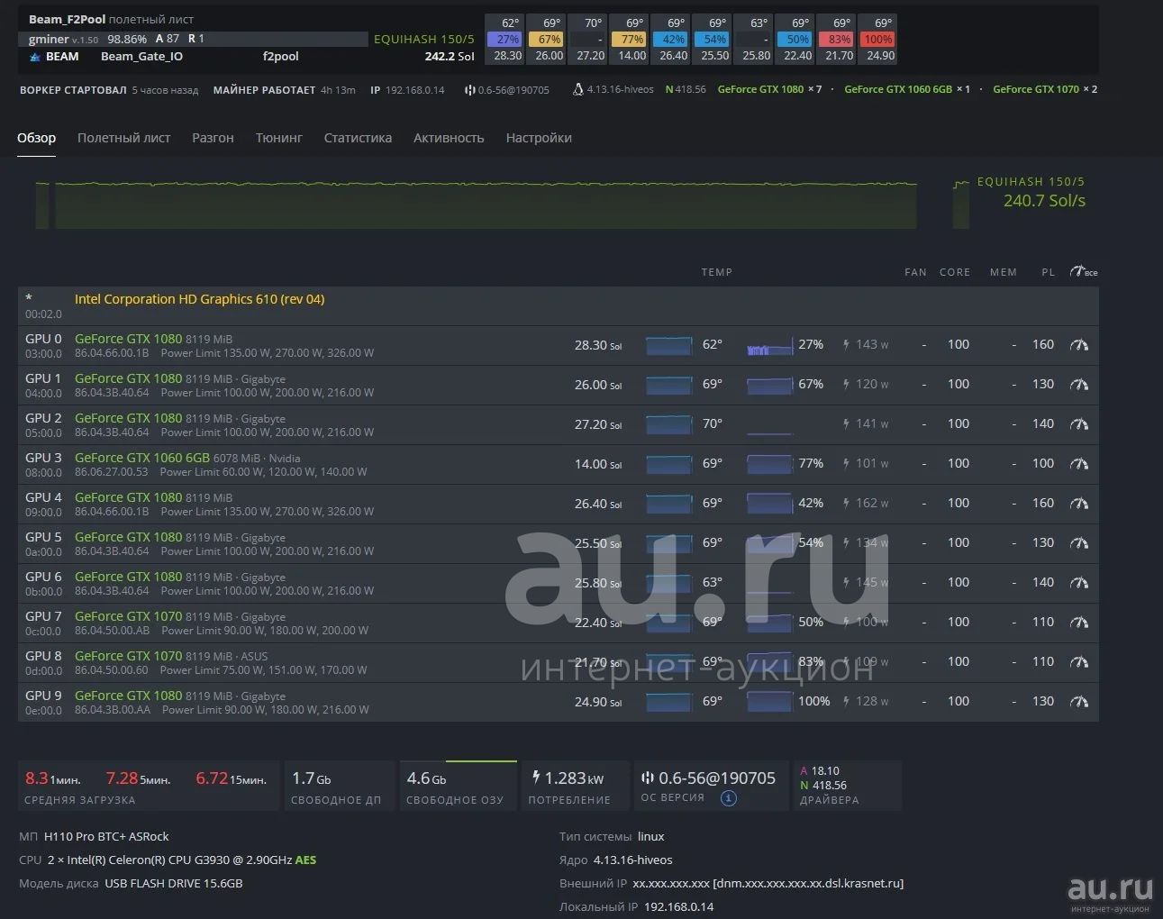The width and height of the screenshot is (1163, 919).
Task: Open the Активность tab
Action: point(449,138)
